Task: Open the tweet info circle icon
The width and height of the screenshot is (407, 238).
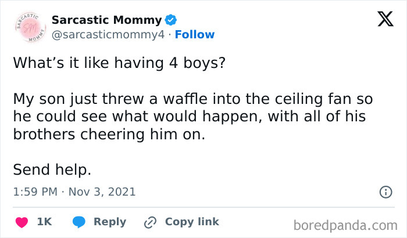Action: pos(384,192)
